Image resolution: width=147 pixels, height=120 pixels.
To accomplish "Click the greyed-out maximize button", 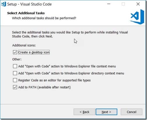I will pyautogui.click(x=123, y=4).
